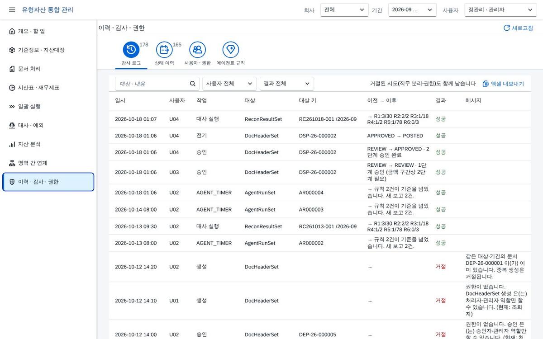Click the 이력 · 감사 · 권한 shield icon
The image size is (543, 339).
tap(12, 182)
